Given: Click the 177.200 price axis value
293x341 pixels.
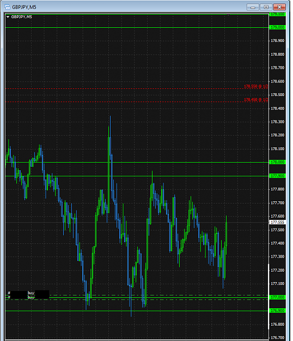Looking at the screenshot, I should (x=277, y=270).
